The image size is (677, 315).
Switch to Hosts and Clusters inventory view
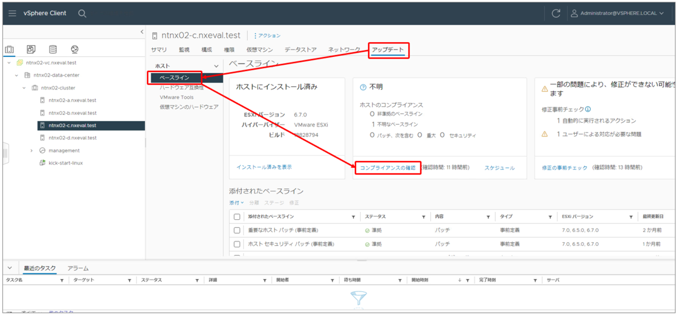pyautogui.click(x=10, y=50)
